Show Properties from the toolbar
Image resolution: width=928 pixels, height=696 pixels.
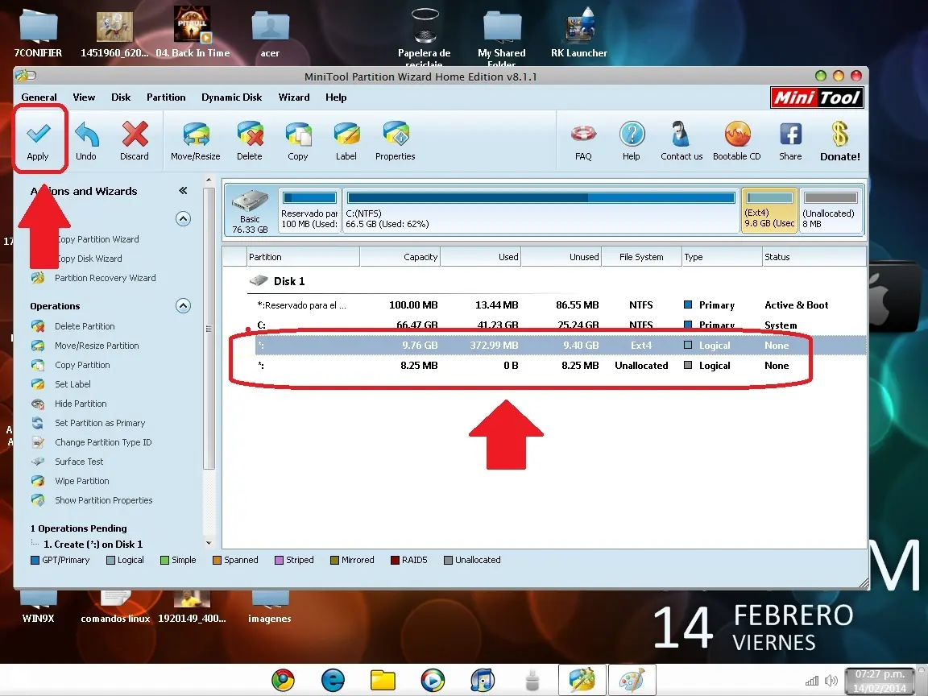(x=396, y=141)
